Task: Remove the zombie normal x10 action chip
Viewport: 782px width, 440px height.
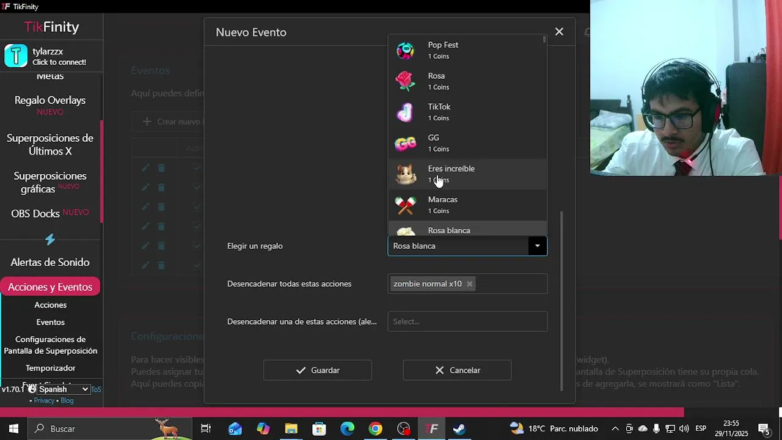Action: coord(469,284)
